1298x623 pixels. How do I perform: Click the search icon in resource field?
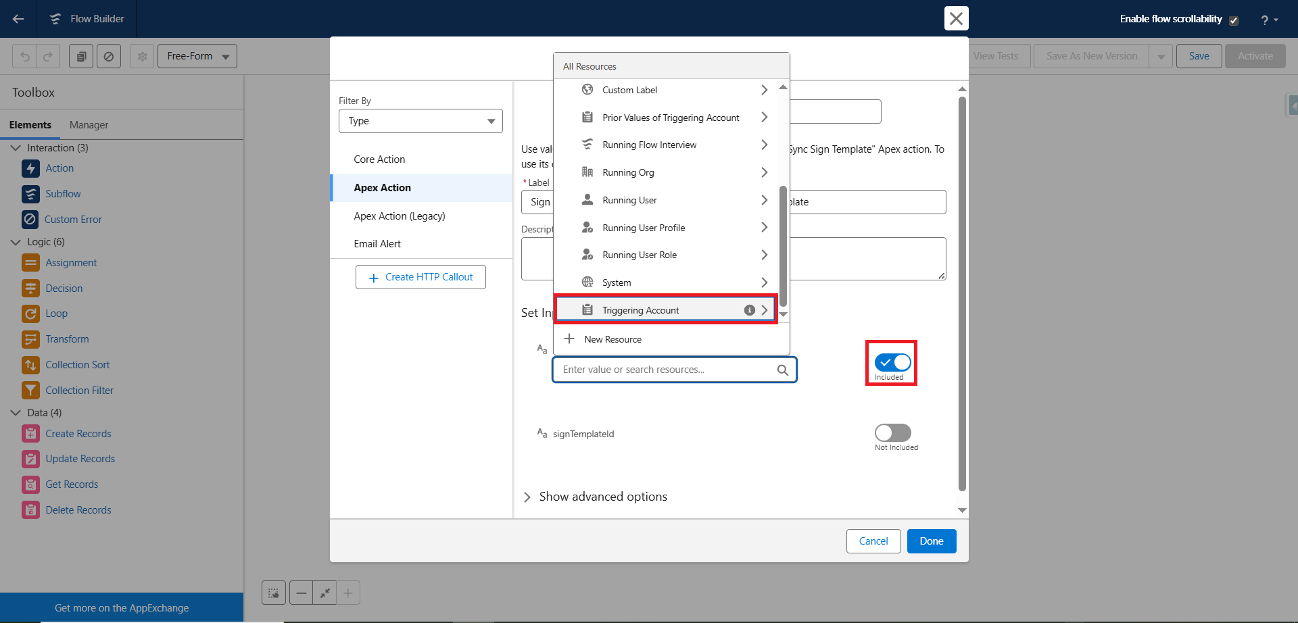(782, 370)
